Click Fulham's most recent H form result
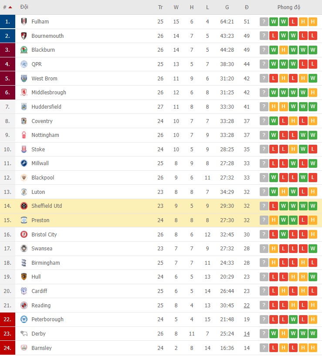 tap(313, 21)
